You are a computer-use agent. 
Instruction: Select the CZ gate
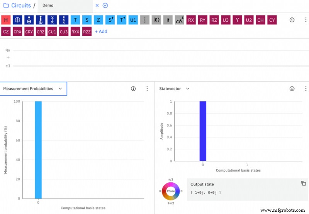pos(6,32)
